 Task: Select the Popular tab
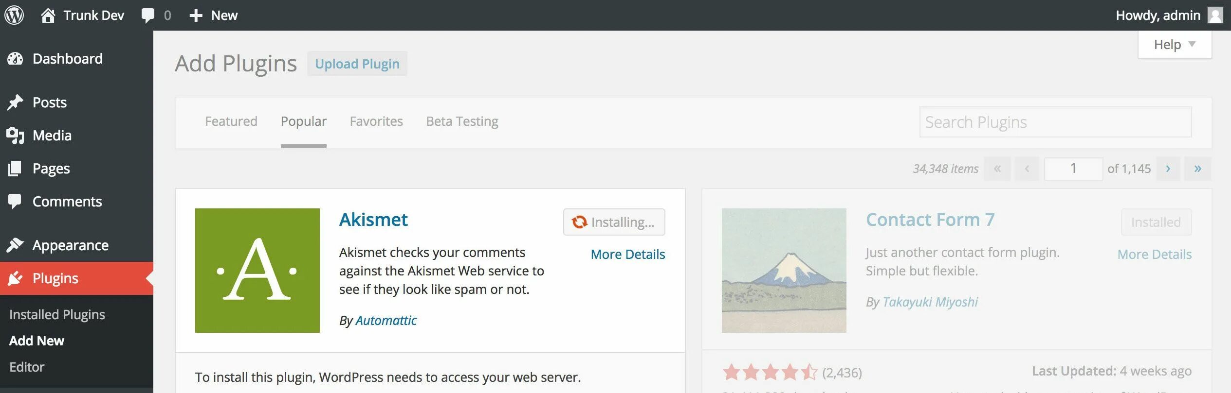click(304, 121)
